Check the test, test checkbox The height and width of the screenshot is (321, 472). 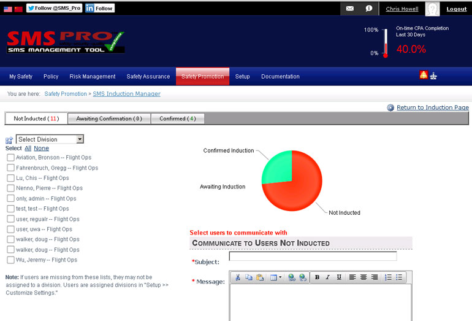coord(10,209)
